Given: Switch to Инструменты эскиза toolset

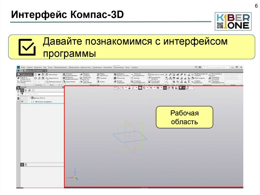Looking at the screenshot, I should pyautogui.click(x=24, y=82).
